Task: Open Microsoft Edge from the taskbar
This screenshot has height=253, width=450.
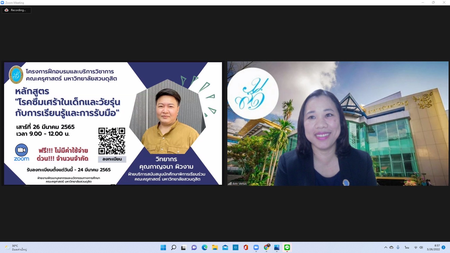Action: 204,247
